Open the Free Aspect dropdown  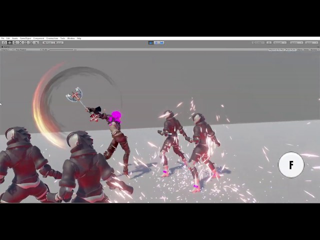tap(28, 49)
